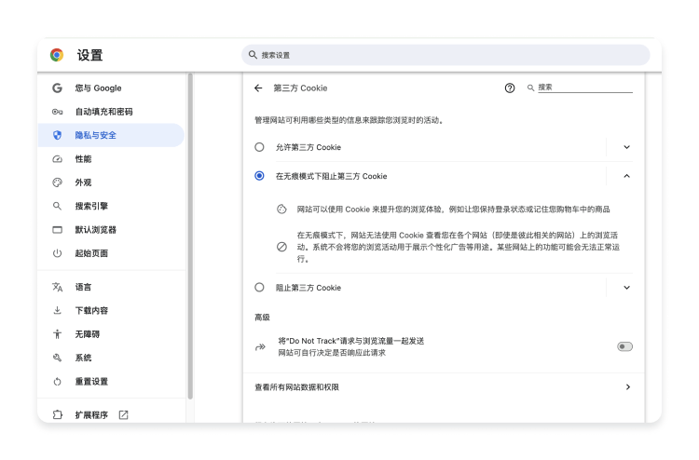Click the magnifier in the 第三方 Cookie header
699x460 pixels.
pyautogui.click(x=530, y=88)
